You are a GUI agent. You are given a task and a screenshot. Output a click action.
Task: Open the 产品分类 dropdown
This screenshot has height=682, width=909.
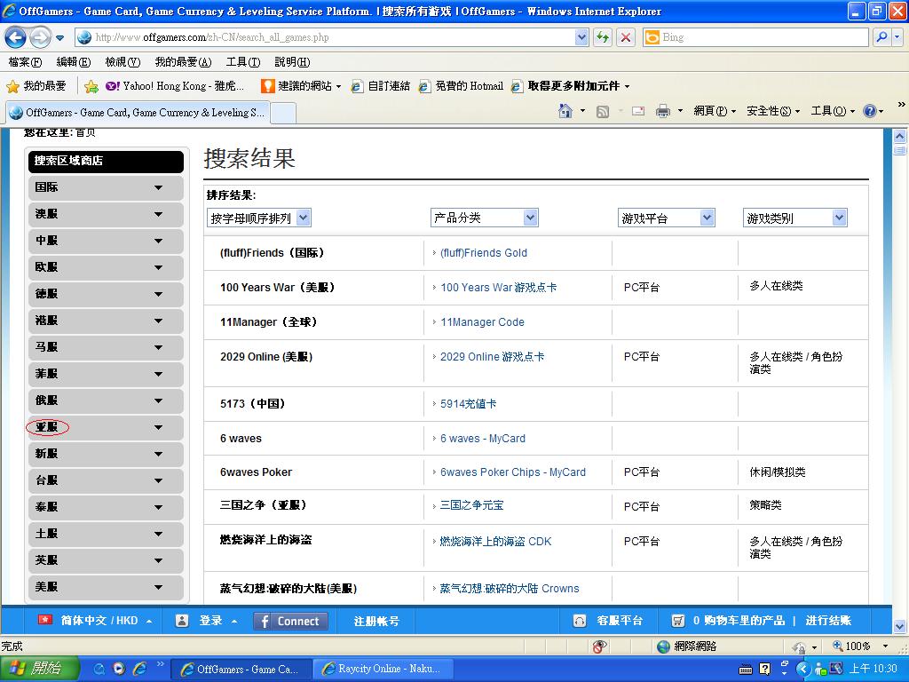pos(485,218)
